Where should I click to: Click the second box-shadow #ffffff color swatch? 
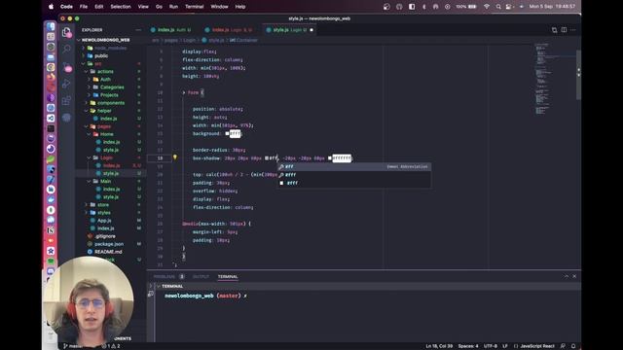[330, 157]
